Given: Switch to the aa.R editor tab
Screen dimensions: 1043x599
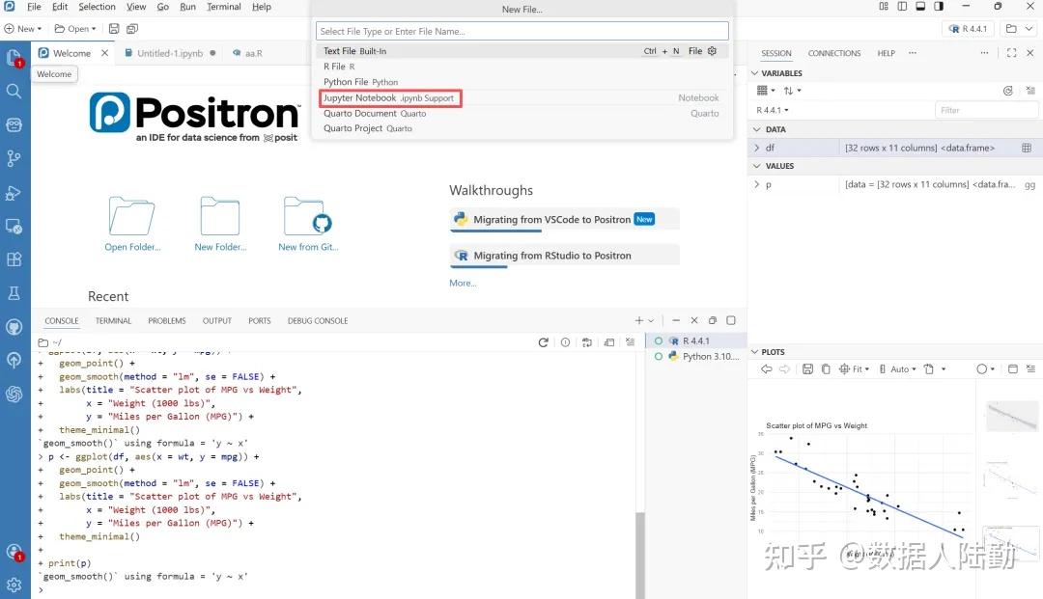Looking at the screenshot, I should point(249,53).
